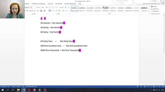Viewport: 165px width, 92px height.
Task: Center the text alignment
Action: 52,11
